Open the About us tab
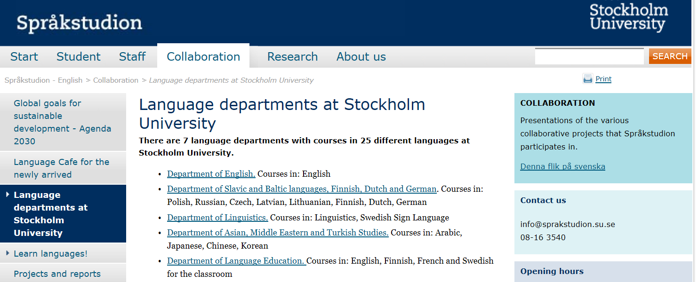 (x=361, y=57)
